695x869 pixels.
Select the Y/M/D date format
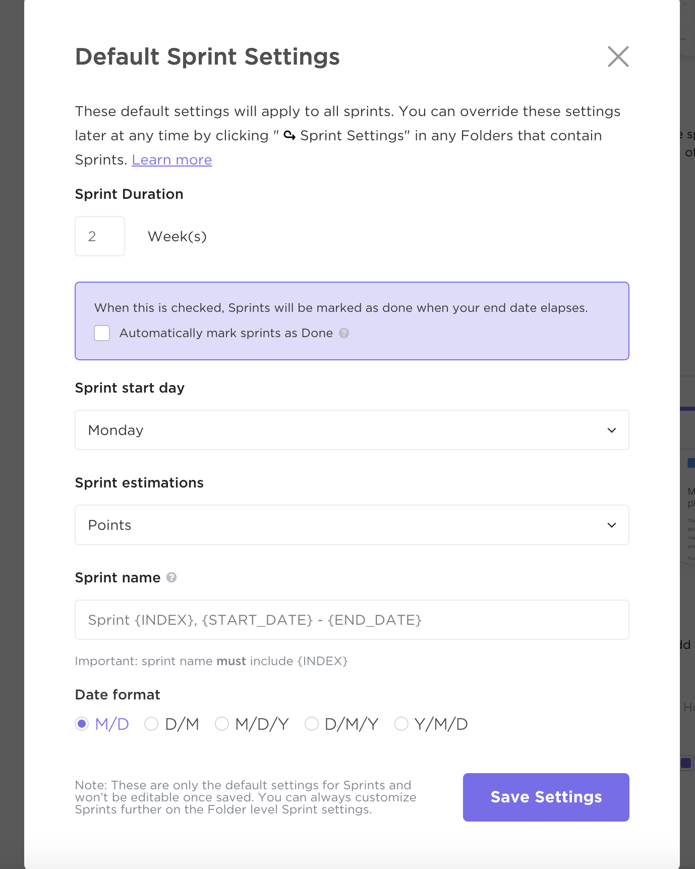click(x=401, y=724)
